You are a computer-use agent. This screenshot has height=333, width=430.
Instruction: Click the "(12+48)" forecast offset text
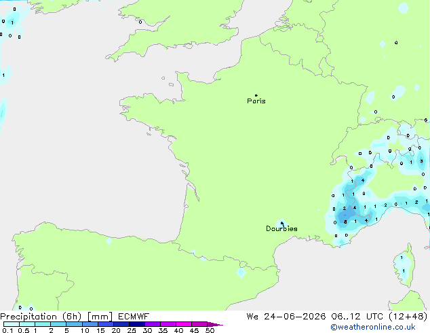point(408,317)
